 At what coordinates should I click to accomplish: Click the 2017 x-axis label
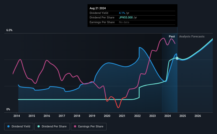[62, 116]
